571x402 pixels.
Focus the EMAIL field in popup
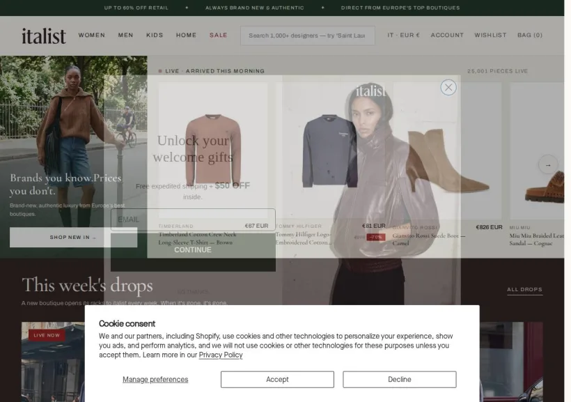[x=193, y=219]
